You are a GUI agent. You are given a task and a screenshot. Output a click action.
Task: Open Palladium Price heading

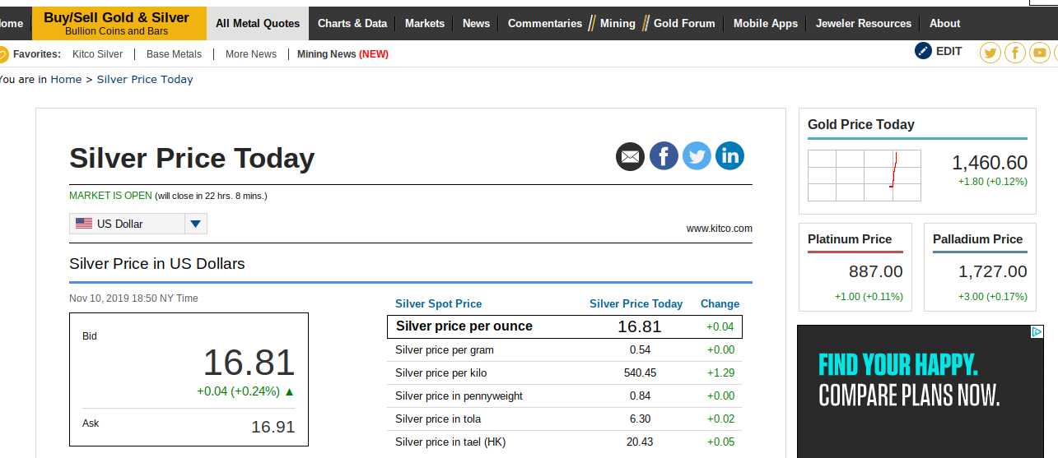pyautogui.click(x=977, y=239)
